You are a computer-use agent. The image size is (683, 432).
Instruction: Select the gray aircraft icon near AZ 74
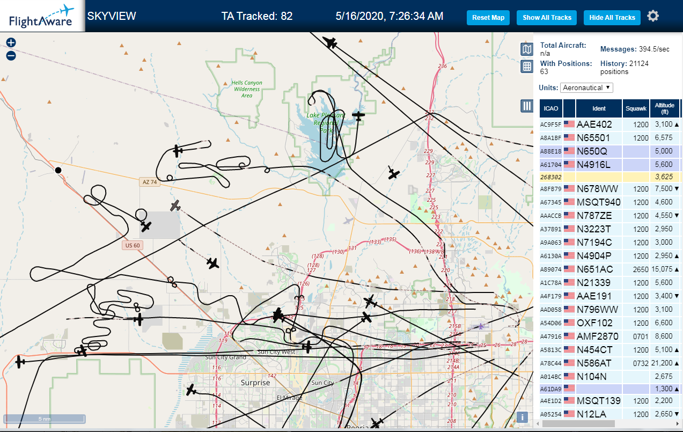click(x=175, y=206)
